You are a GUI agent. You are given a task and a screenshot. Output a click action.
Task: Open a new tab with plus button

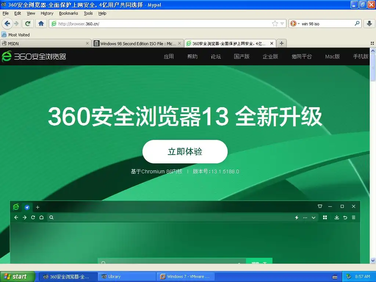pyautogui.click(x=282, y=43)
